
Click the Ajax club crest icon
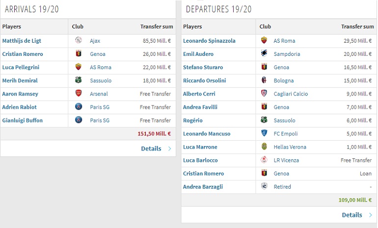79,40
